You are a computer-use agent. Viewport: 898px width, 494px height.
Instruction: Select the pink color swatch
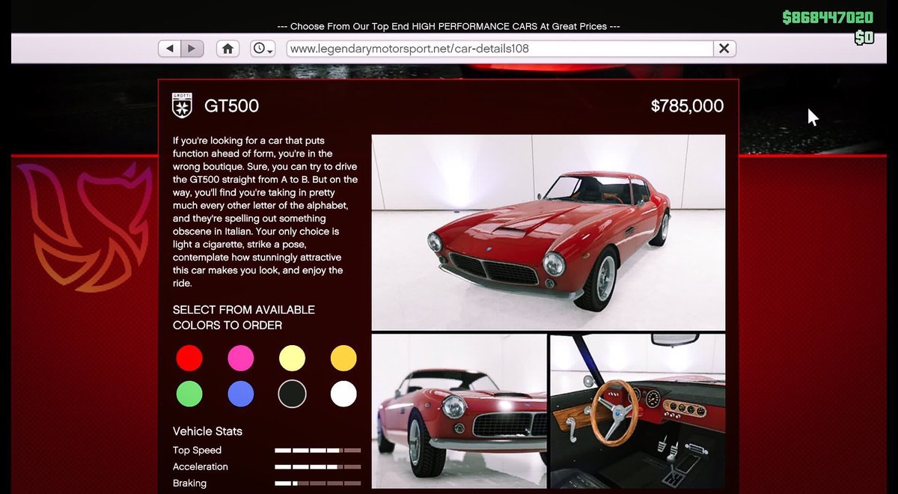click(x=241, y=359)
